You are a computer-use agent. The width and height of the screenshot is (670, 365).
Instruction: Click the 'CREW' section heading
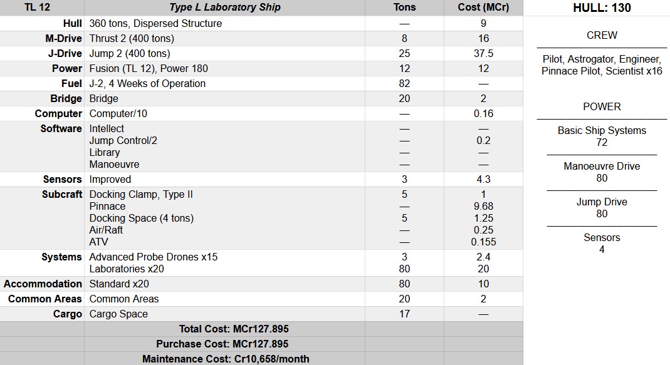(x=602, y=35)
